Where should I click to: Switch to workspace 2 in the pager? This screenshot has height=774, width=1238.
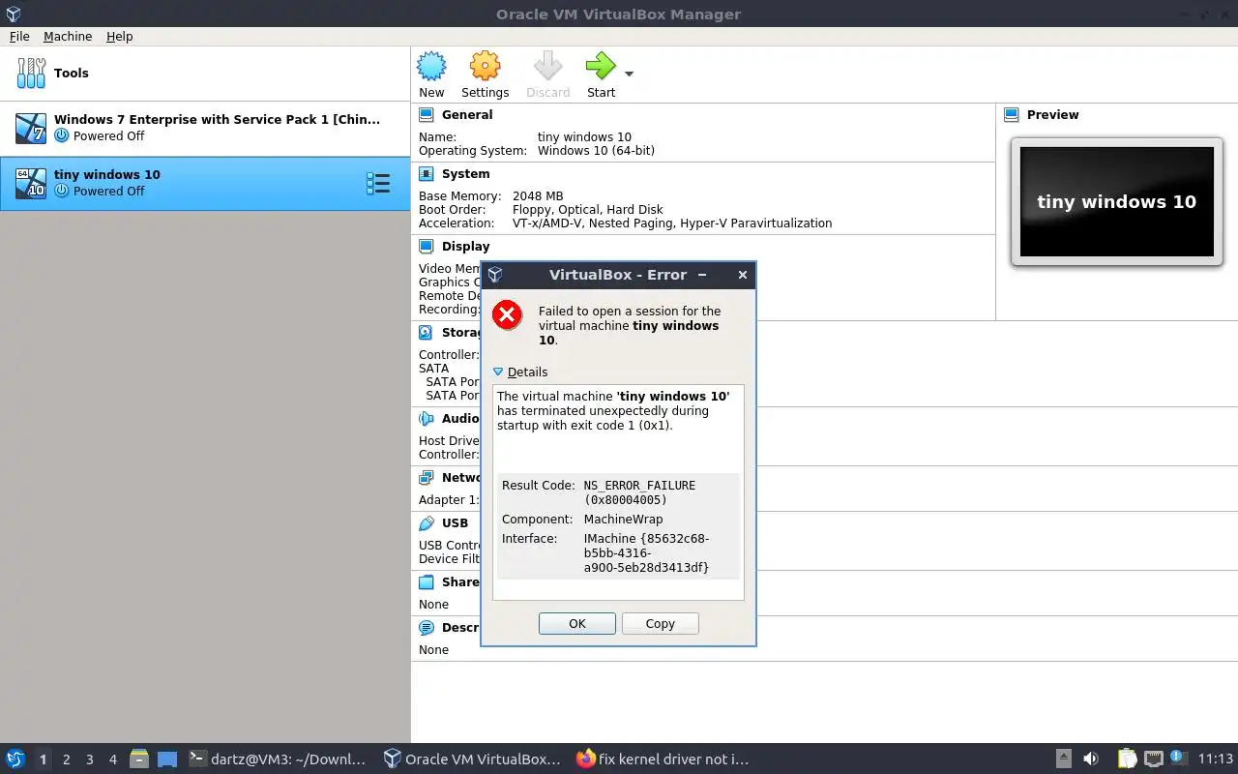click(x=66, y=759)
